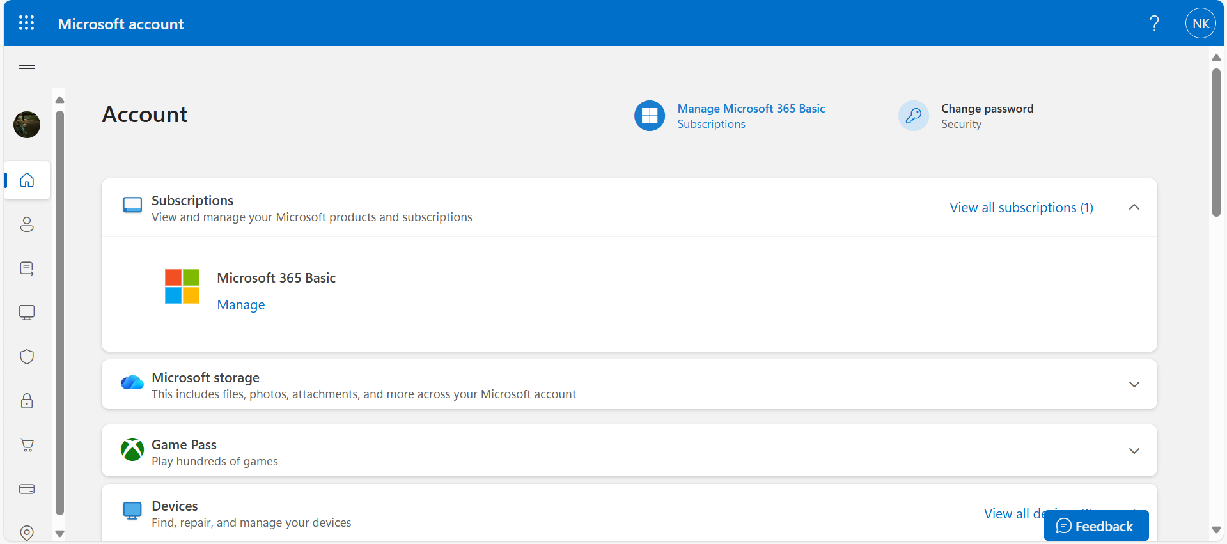Open the app launcher grid icon
The width and height of the screenshot is (1227, 544).
26,24
